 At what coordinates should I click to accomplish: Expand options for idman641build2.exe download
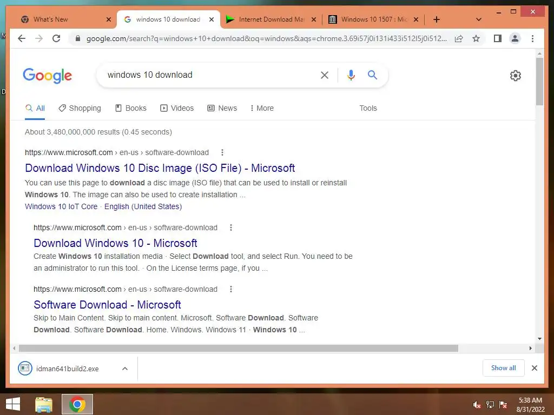(x=125, y=369)
